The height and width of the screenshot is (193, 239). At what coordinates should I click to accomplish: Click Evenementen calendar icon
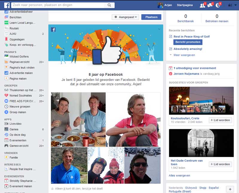[6, 140]
